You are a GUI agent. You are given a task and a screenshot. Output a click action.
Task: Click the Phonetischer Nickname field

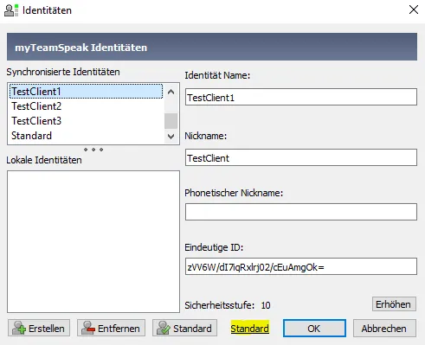click(301, 212)
